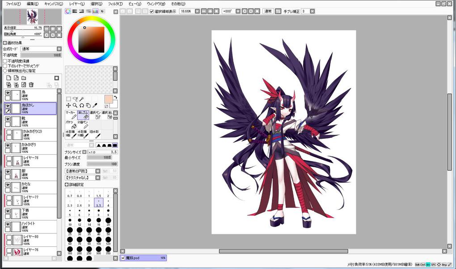Select the 水彩筆 10版 watercolor brush
The image size is (456, 269).
[x=83, y=134]
